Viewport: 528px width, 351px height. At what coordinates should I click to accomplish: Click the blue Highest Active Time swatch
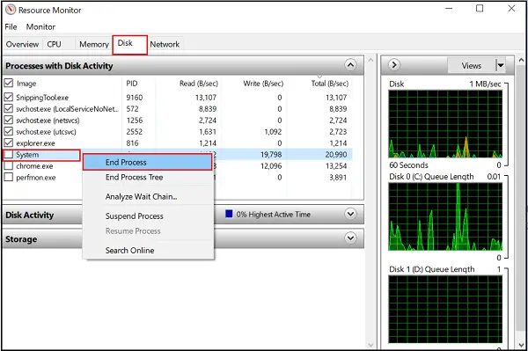point(229,214)
